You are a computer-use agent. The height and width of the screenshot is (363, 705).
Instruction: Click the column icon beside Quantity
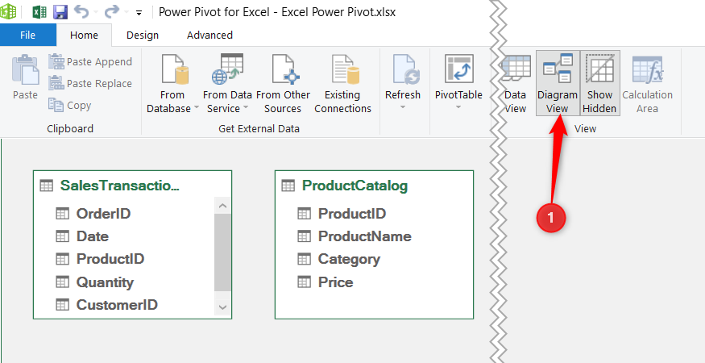click(63, 282)
